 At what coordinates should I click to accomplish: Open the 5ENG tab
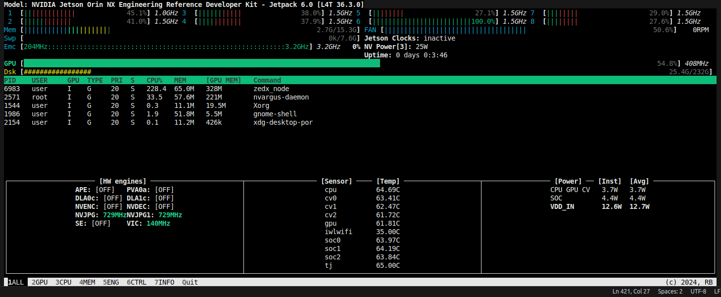(x=111, y=282)
